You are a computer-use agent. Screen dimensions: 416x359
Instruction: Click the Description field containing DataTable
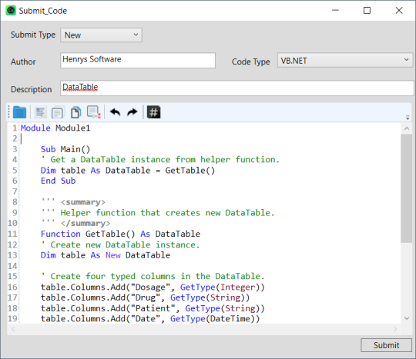pos(237,88)
